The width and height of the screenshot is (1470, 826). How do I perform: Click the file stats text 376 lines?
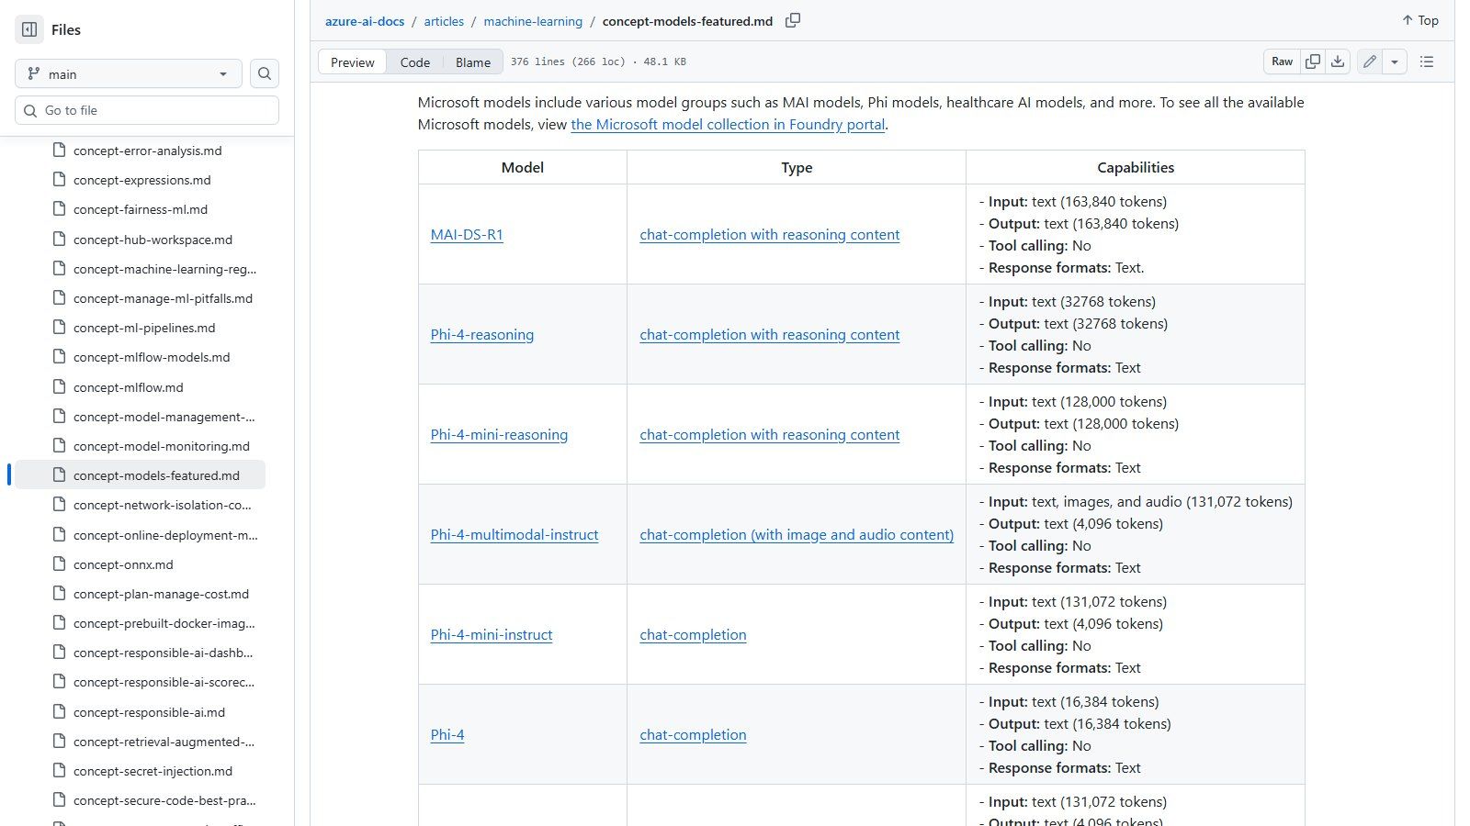point(598,61)
